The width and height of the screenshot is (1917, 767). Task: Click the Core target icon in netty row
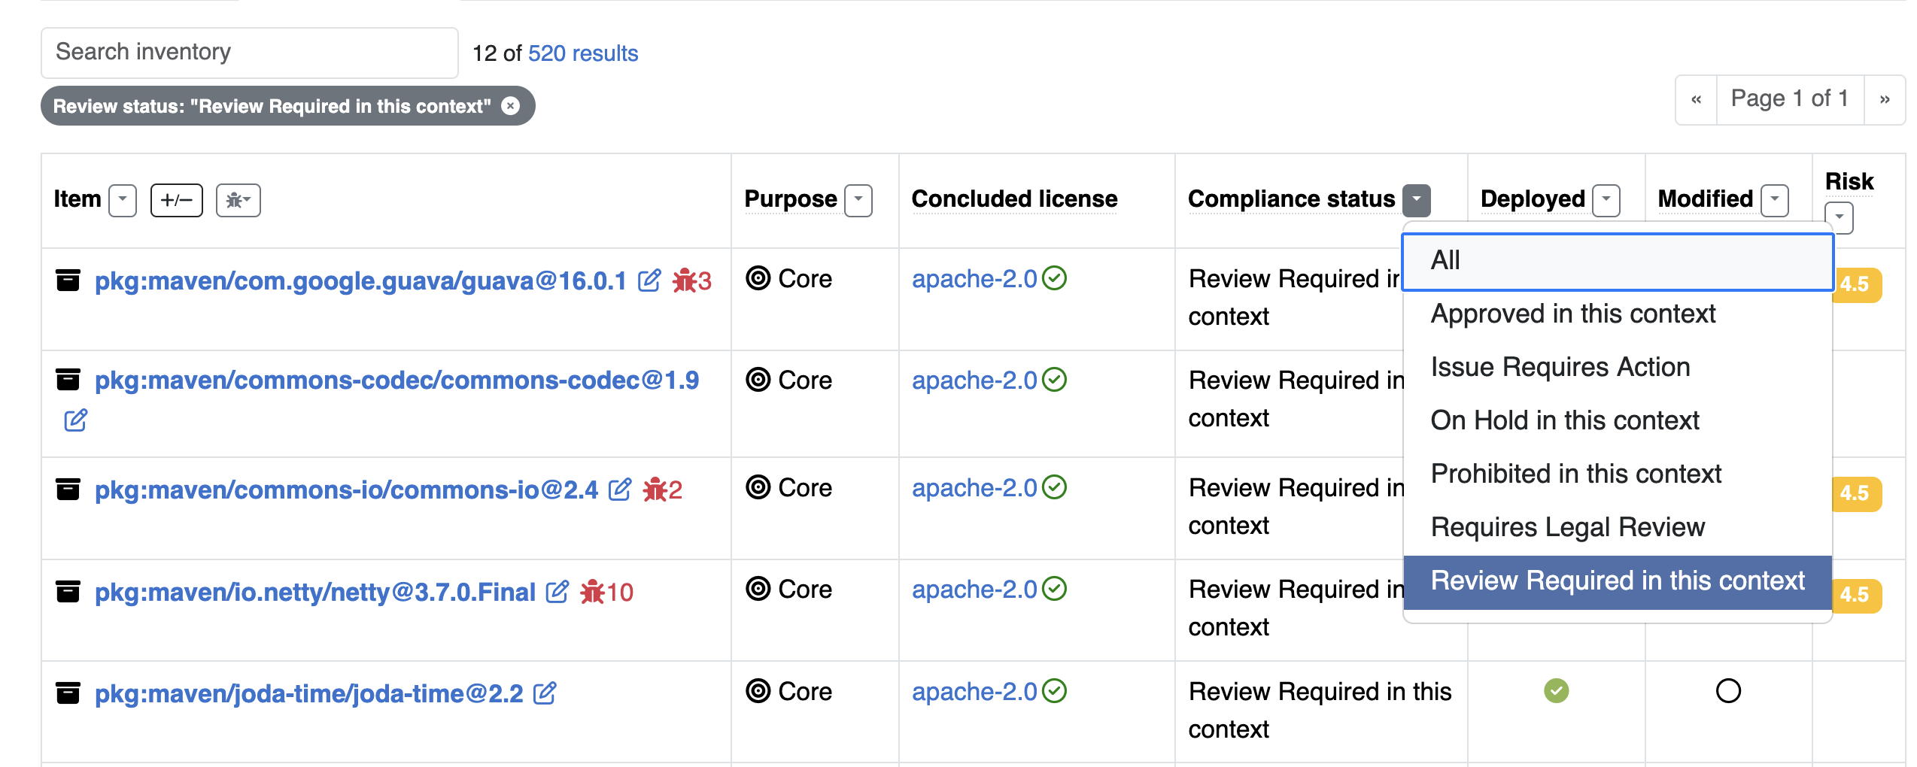(758, 589)
